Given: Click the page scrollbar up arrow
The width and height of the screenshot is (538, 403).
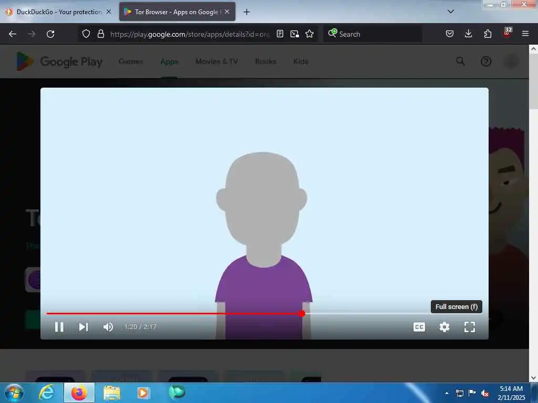Looking at the screenshot, I should click(533, 49).
